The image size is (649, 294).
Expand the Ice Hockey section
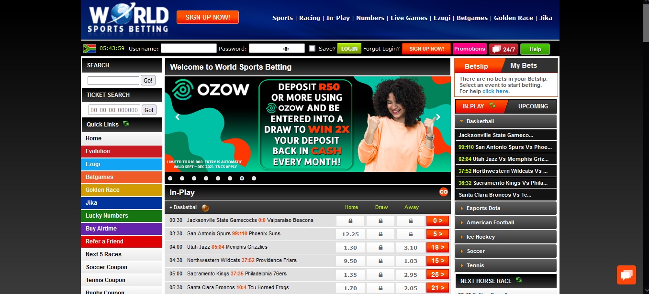coord(505,237)
